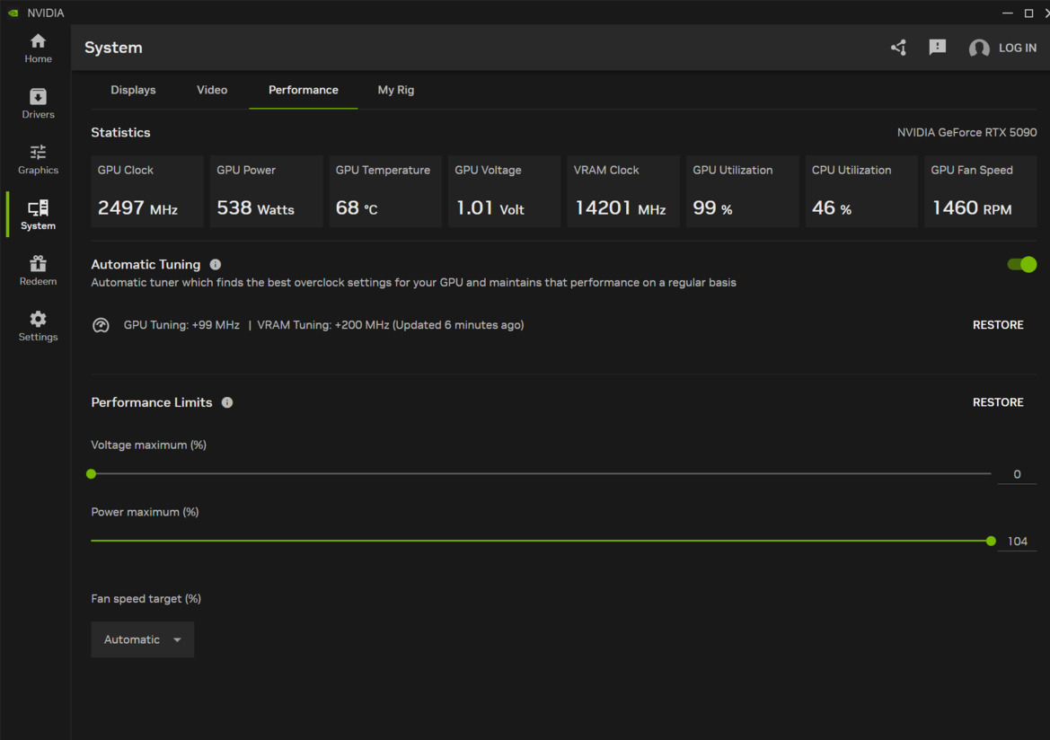Click the GPU Temperature statistic card
This screenshot has width=1050, height=740.
coord(385,191)
